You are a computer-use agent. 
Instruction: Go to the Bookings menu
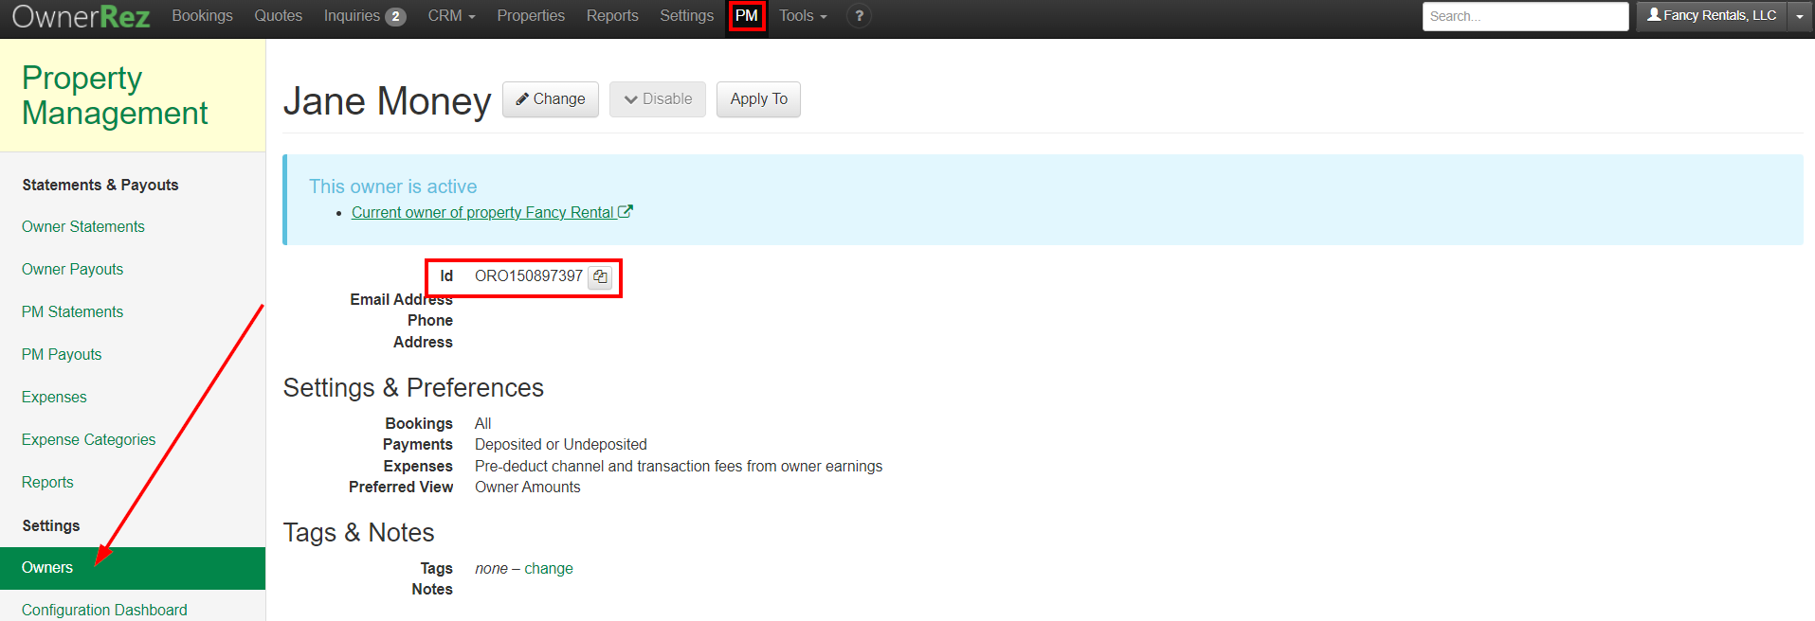point(202,16)
